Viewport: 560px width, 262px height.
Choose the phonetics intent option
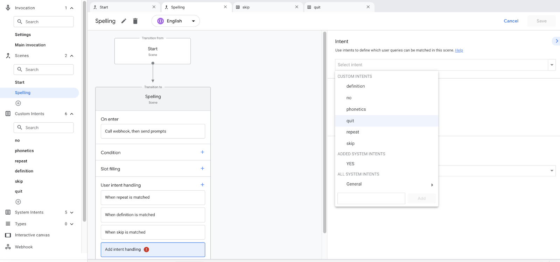[x=356, y=109]
